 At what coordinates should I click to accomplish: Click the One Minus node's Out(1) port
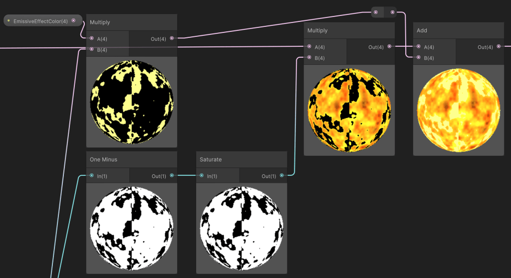coord(172,175)
